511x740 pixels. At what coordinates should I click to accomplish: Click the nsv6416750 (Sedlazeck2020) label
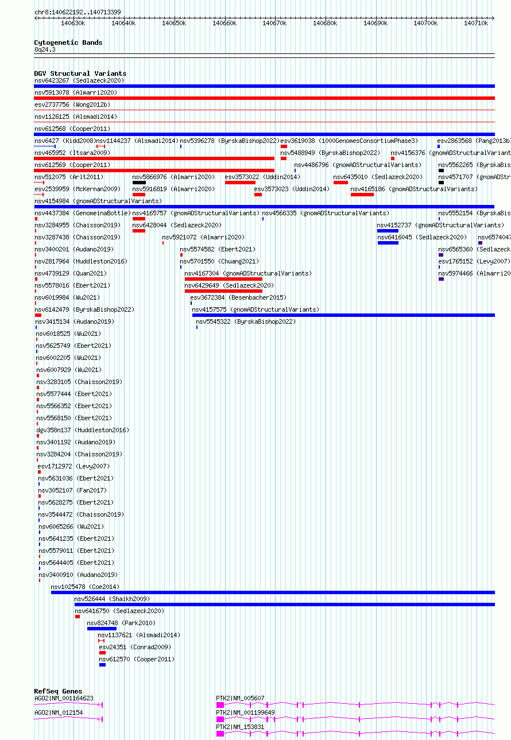pyautogui.click(x=119, y=611)
